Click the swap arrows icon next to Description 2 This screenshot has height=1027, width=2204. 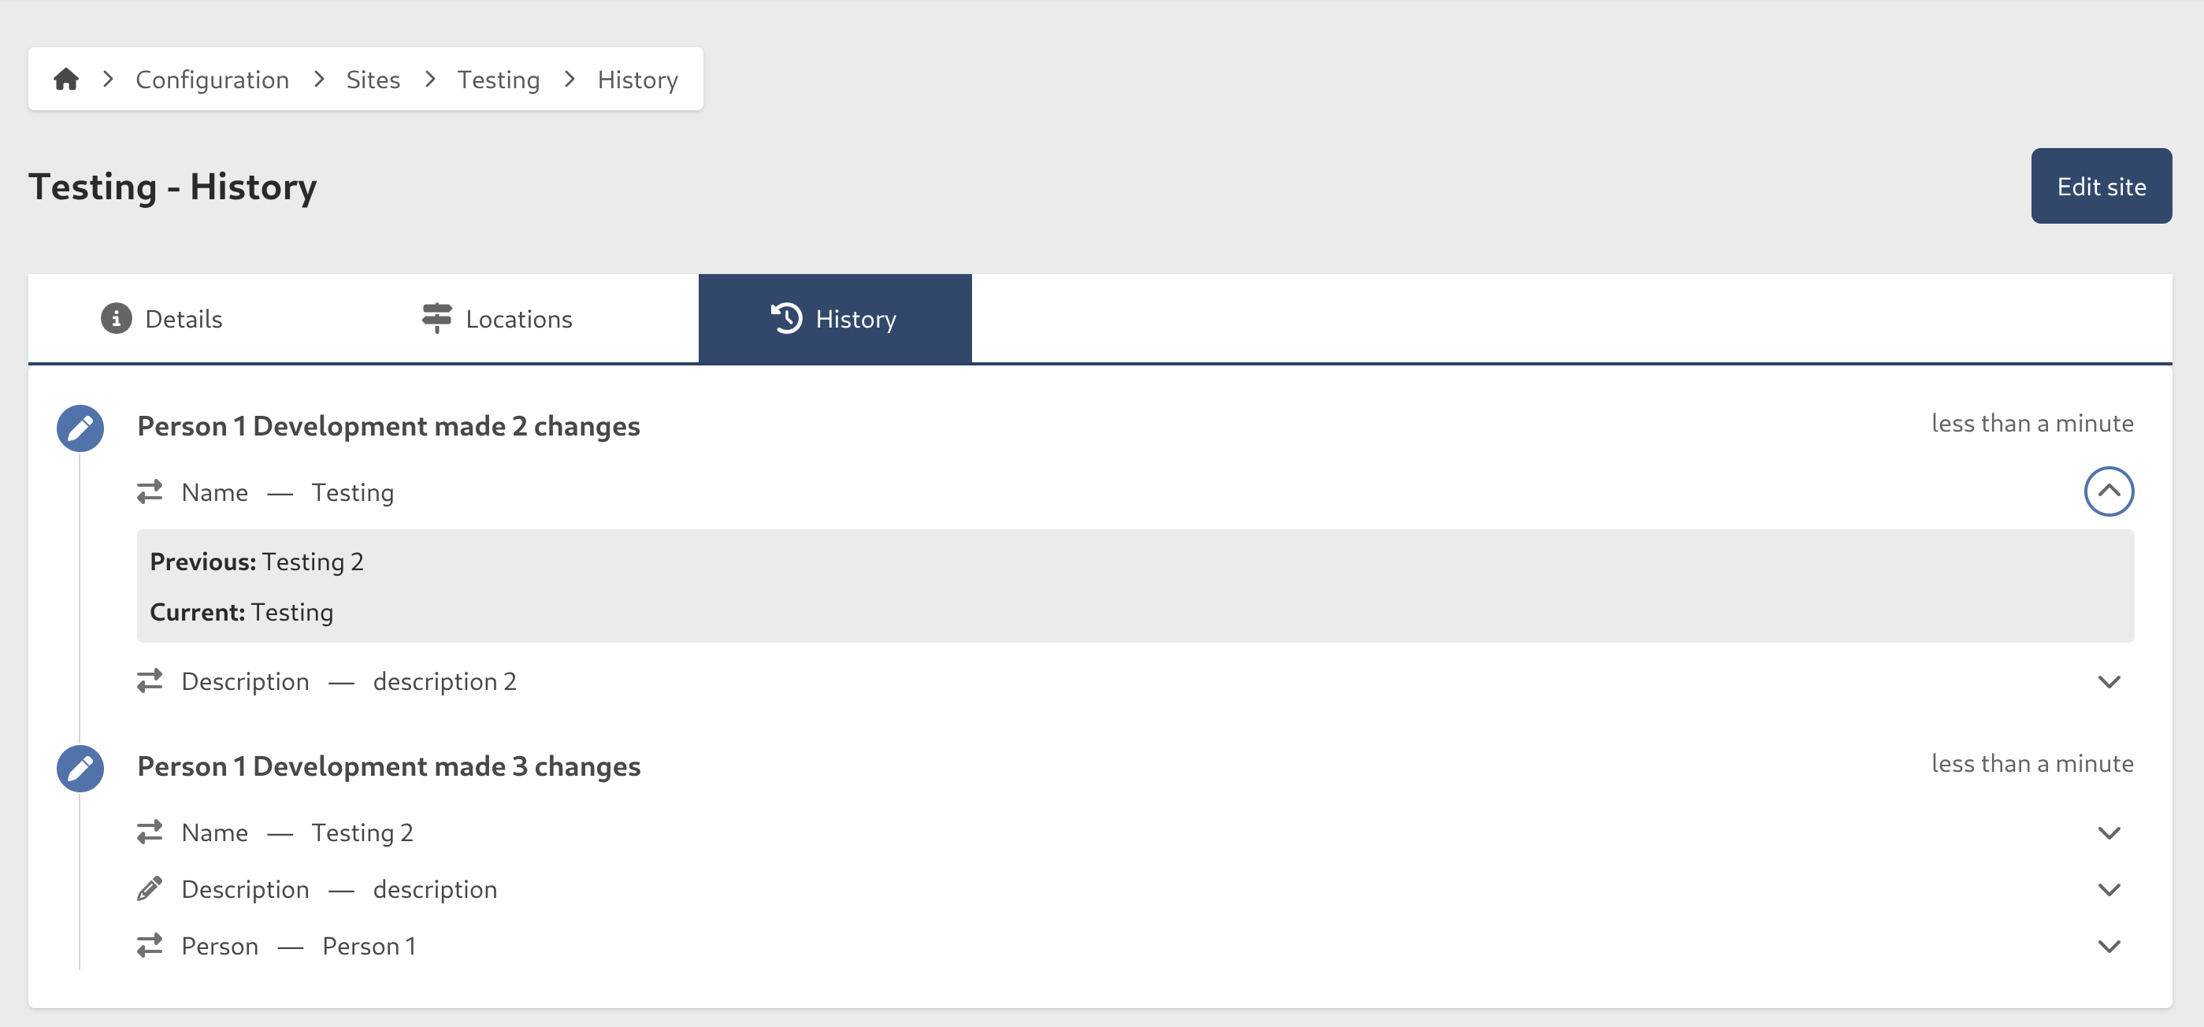coord(150,680)
